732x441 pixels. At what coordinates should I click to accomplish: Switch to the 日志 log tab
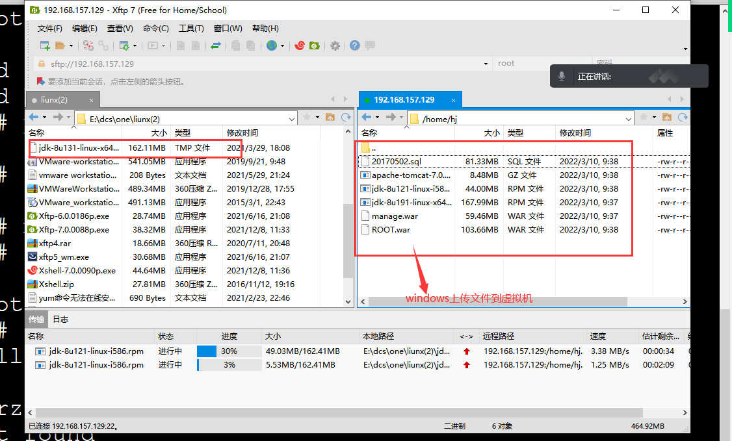point(60,320)
